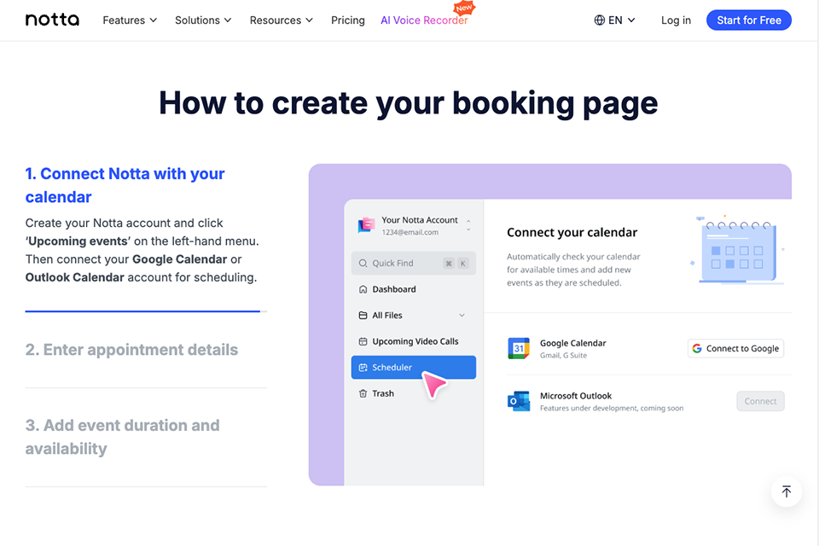
Task: Click the globe language icon
Action: coord(600,20)
